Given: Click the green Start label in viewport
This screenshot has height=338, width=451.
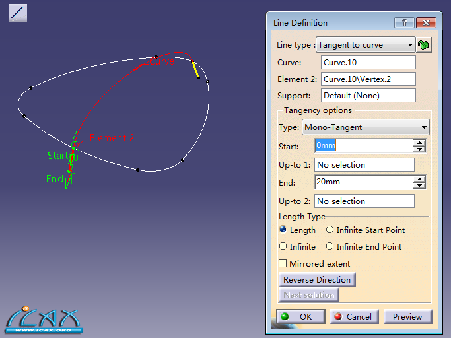Looking at the screenshot, I should coord(58,156).
